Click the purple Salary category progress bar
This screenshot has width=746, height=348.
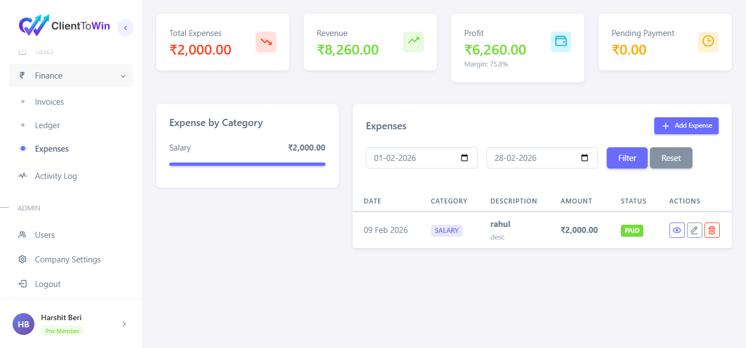point(247,164)
